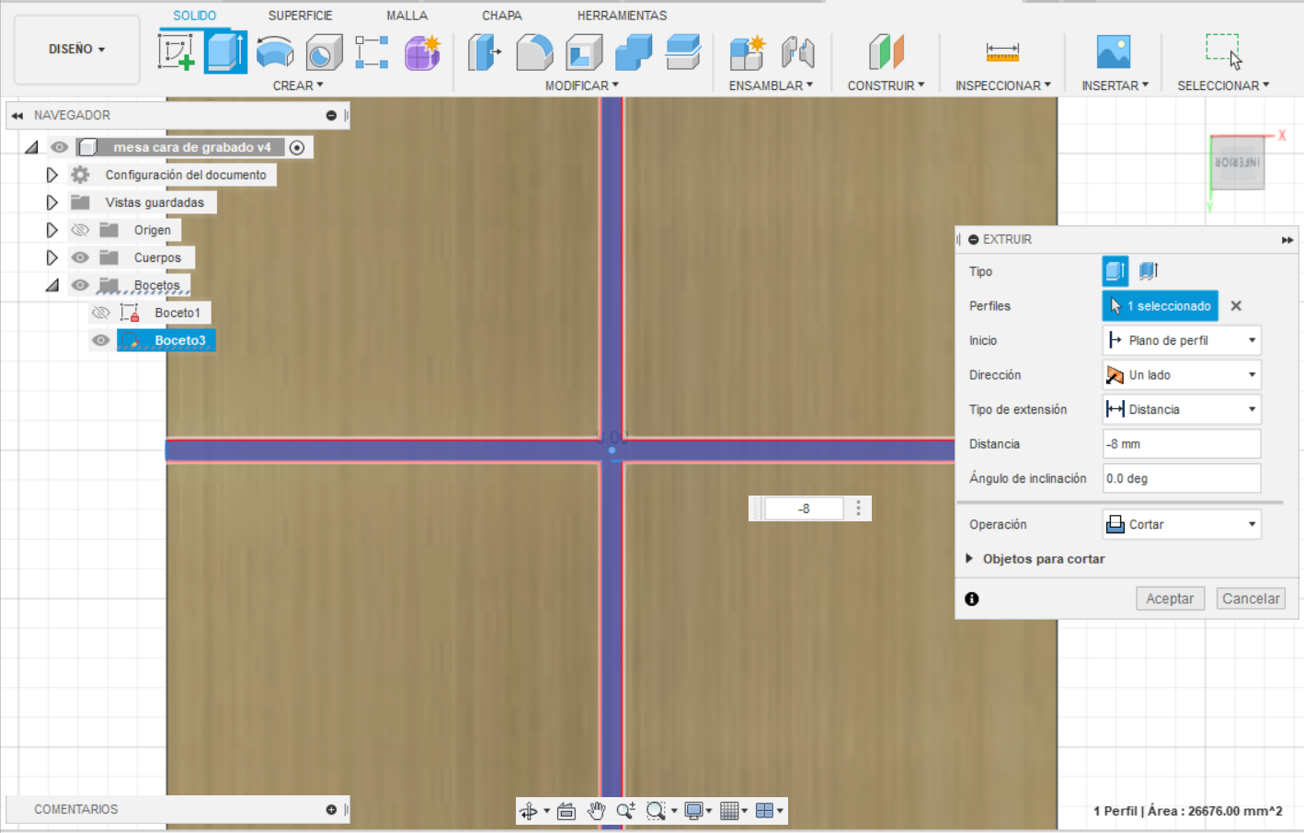Screen dimensions: 1304x833
Task: Open the zoom window tool
Action: (x=655, y=810)
